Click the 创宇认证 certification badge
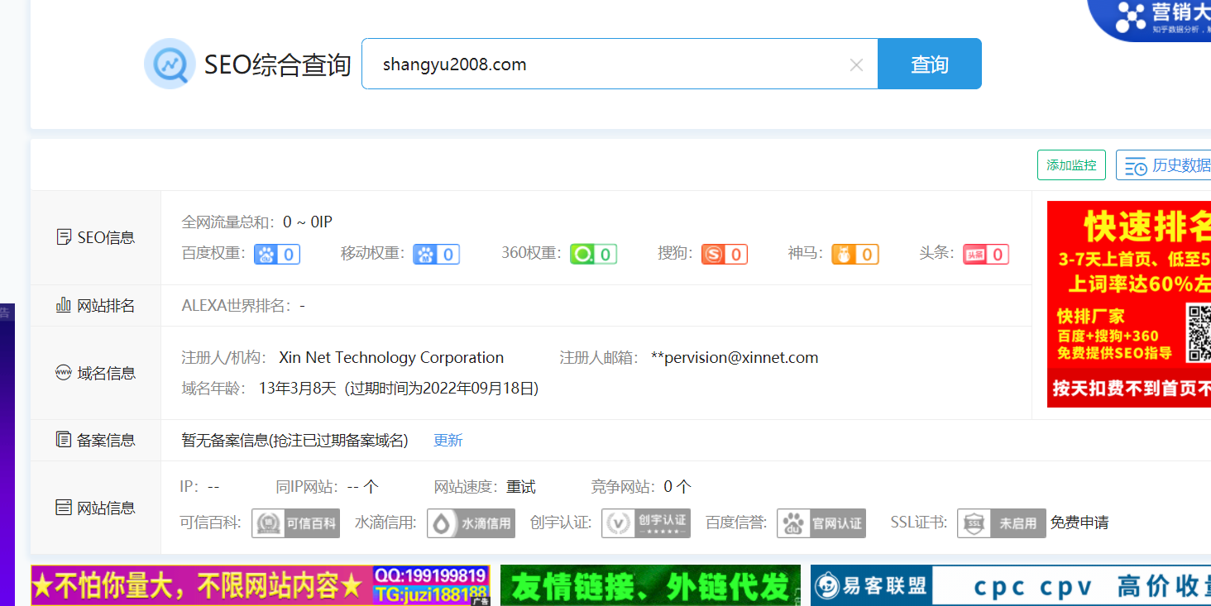The width and height of the screenshot is (1211, 606). [645, 522]
